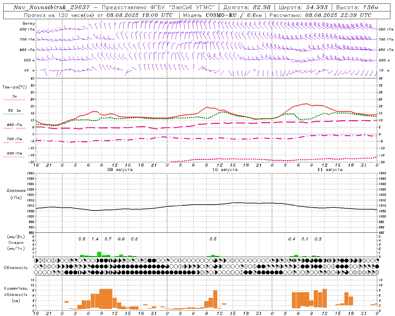Select the precipitation value '0.7'
The width and height of the screenshot is (395, 316).
pyautogui.click(x=108, y=239)
